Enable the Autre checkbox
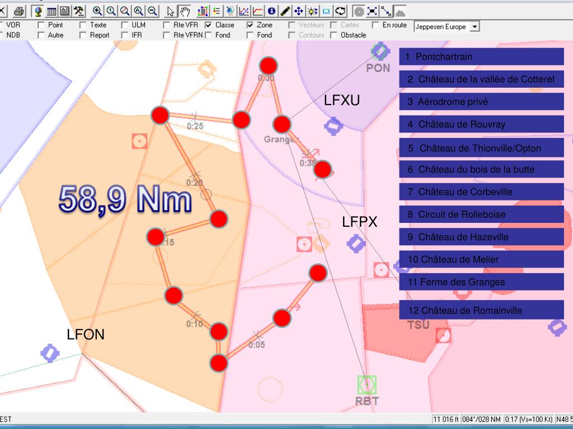This screenshot has height=429, width=573. click(41, 35)
